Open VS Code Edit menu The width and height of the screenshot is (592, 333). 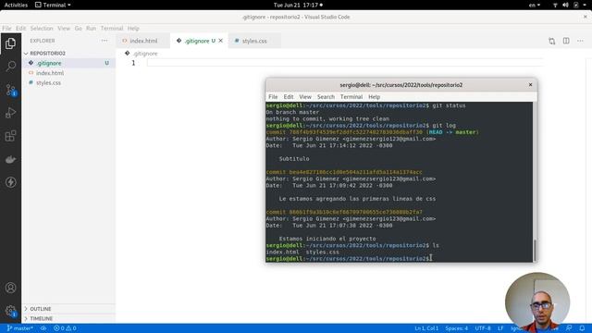(20, 29)
